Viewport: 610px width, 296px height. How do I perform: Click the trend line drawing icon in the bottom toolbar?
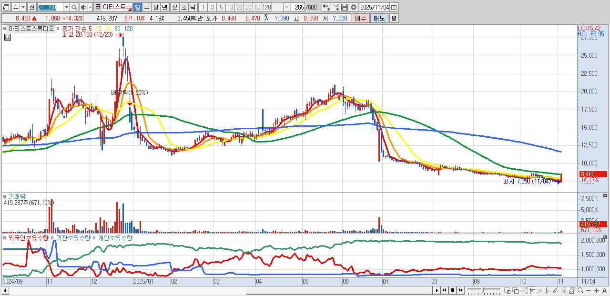[x=540, y=290]
